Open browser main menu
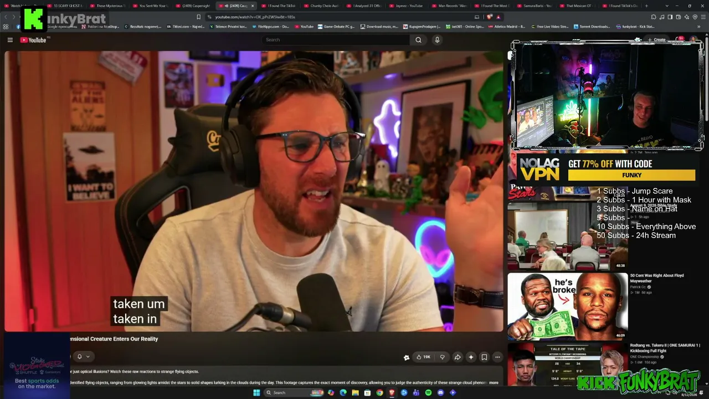Viewport: 709px width, 399px height. [703, 17]
